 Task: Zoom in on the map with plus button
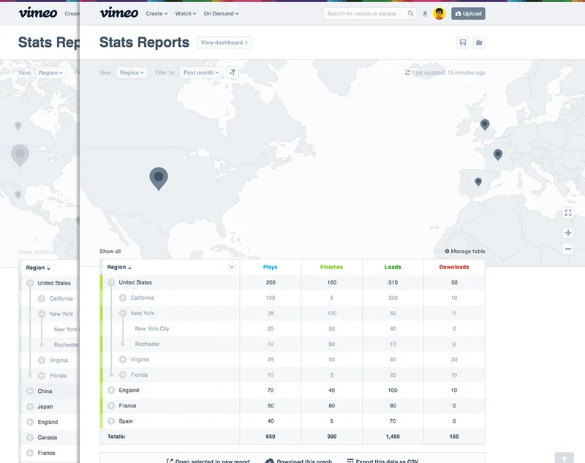[568, 233]
